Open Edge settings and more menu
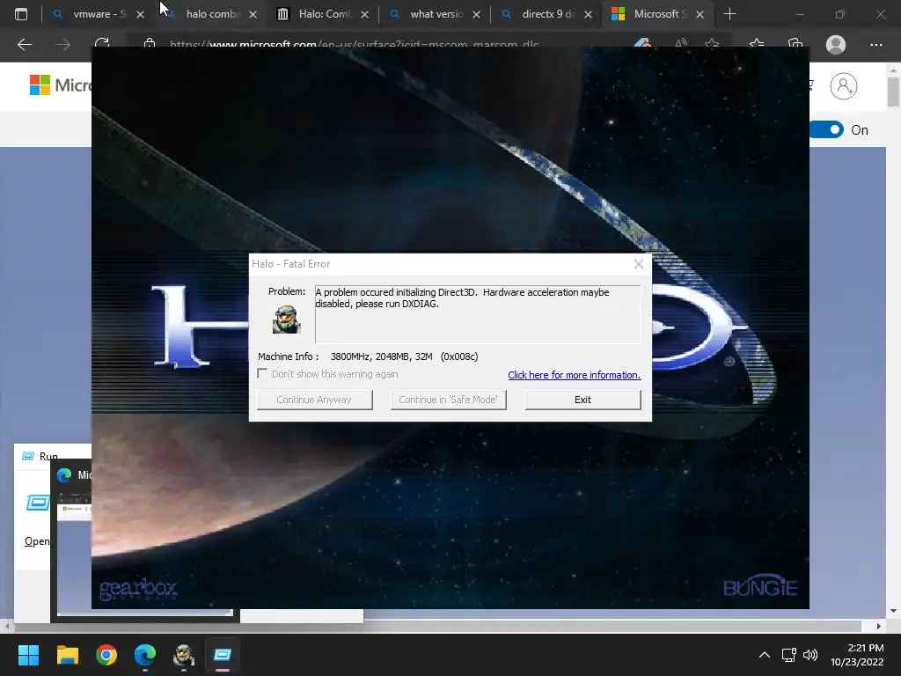901x676 pixels. click(x=876, y=44)
